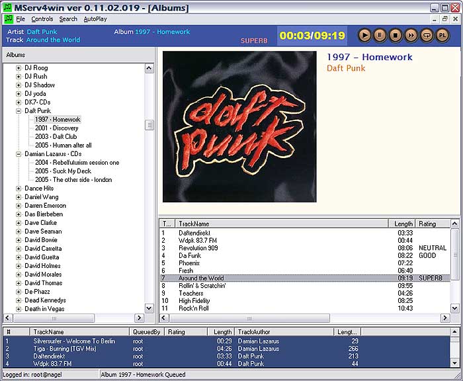
Task: Expand the Dave Clarke node
Action: pyautogui.click(x=19, y=223)
